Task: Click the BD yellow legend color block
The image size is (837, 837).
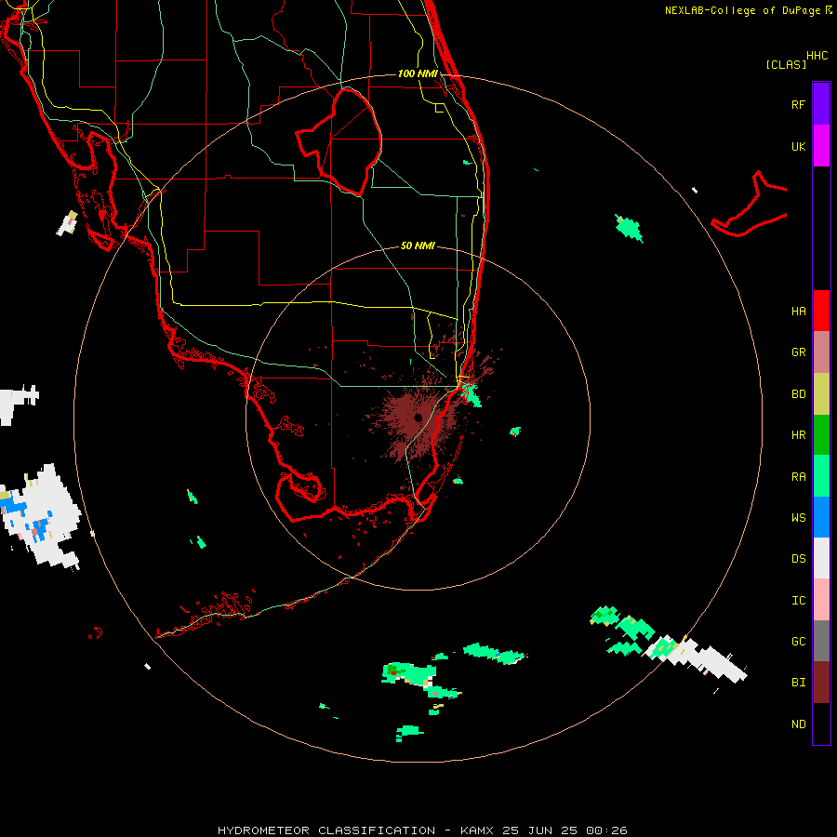Action: click(x=821, y=393)
